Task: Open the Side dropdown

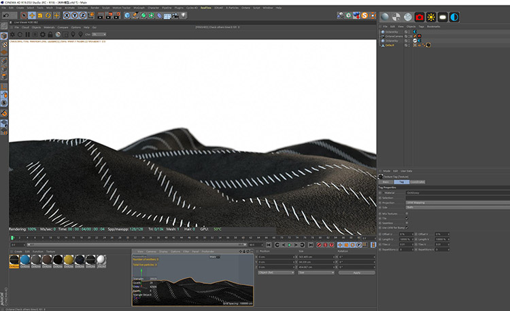Action: tap(458, 207)
